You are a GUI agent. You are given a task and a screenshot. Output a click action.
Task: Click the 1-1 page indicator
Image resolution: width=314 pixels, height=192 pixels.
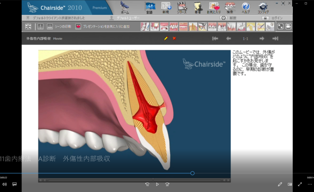coord(245,39)
